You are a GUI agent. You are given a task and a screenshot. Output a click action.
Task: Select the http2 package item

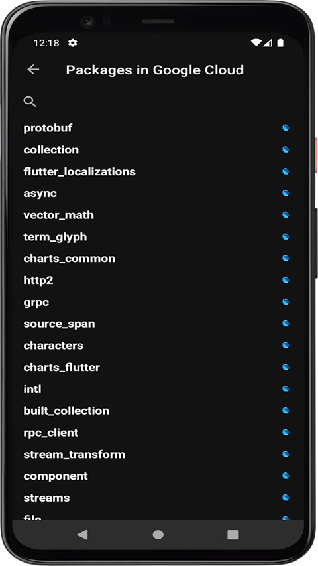click(x=38, y=280)
